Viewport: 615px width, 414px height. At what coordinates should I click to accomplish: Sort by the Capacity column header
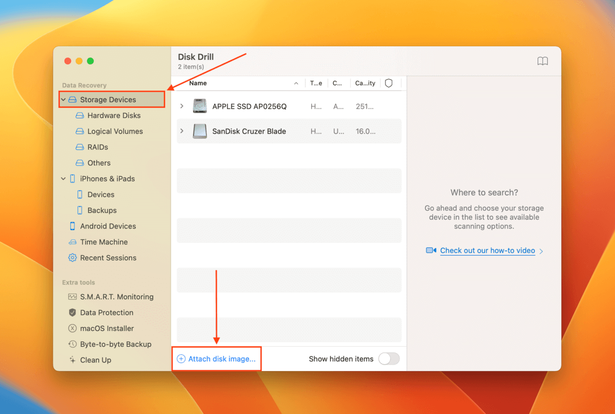[365, 84]
